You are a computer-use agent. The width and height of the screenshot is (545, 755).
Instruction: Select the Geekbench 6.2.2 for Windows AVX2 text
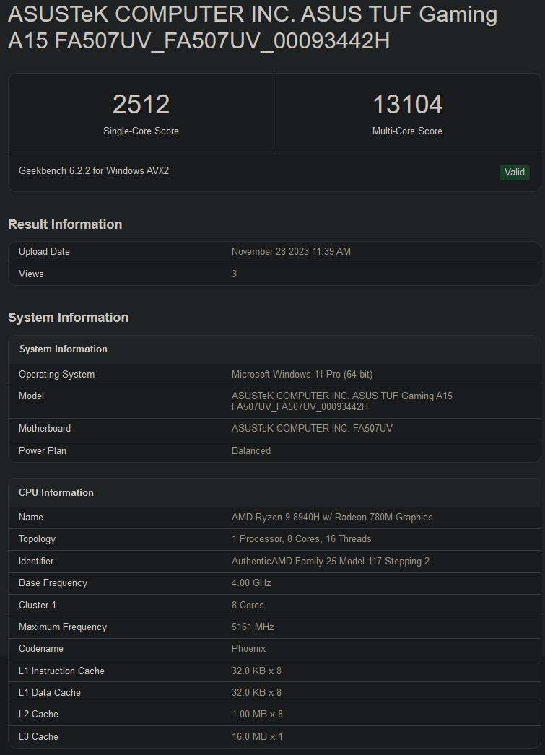click(94, 171)
